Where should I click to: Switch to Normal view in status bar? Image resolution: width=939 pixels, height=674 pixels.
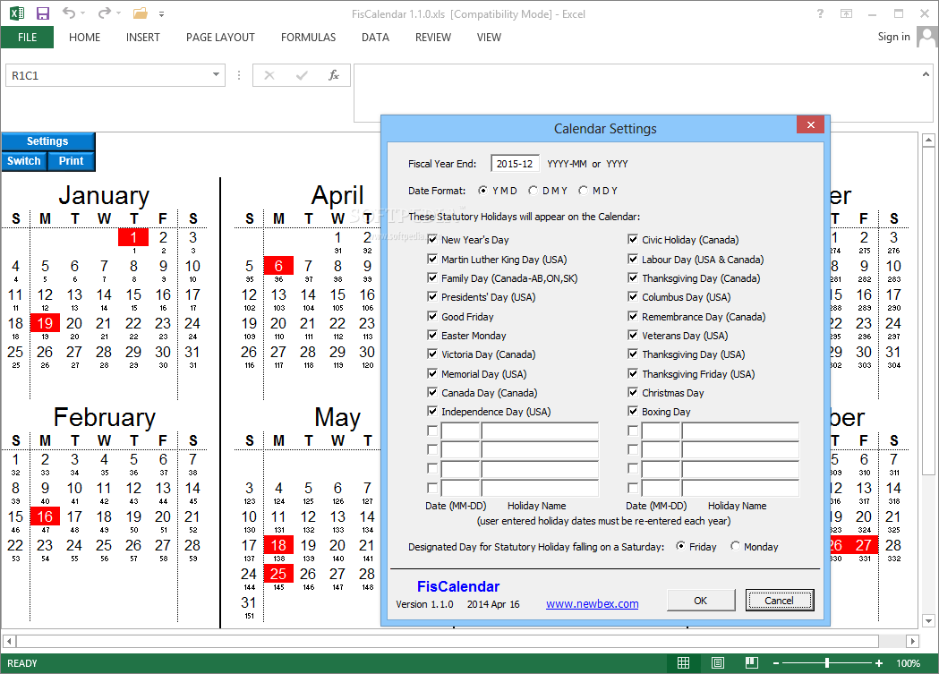point(683,662)
